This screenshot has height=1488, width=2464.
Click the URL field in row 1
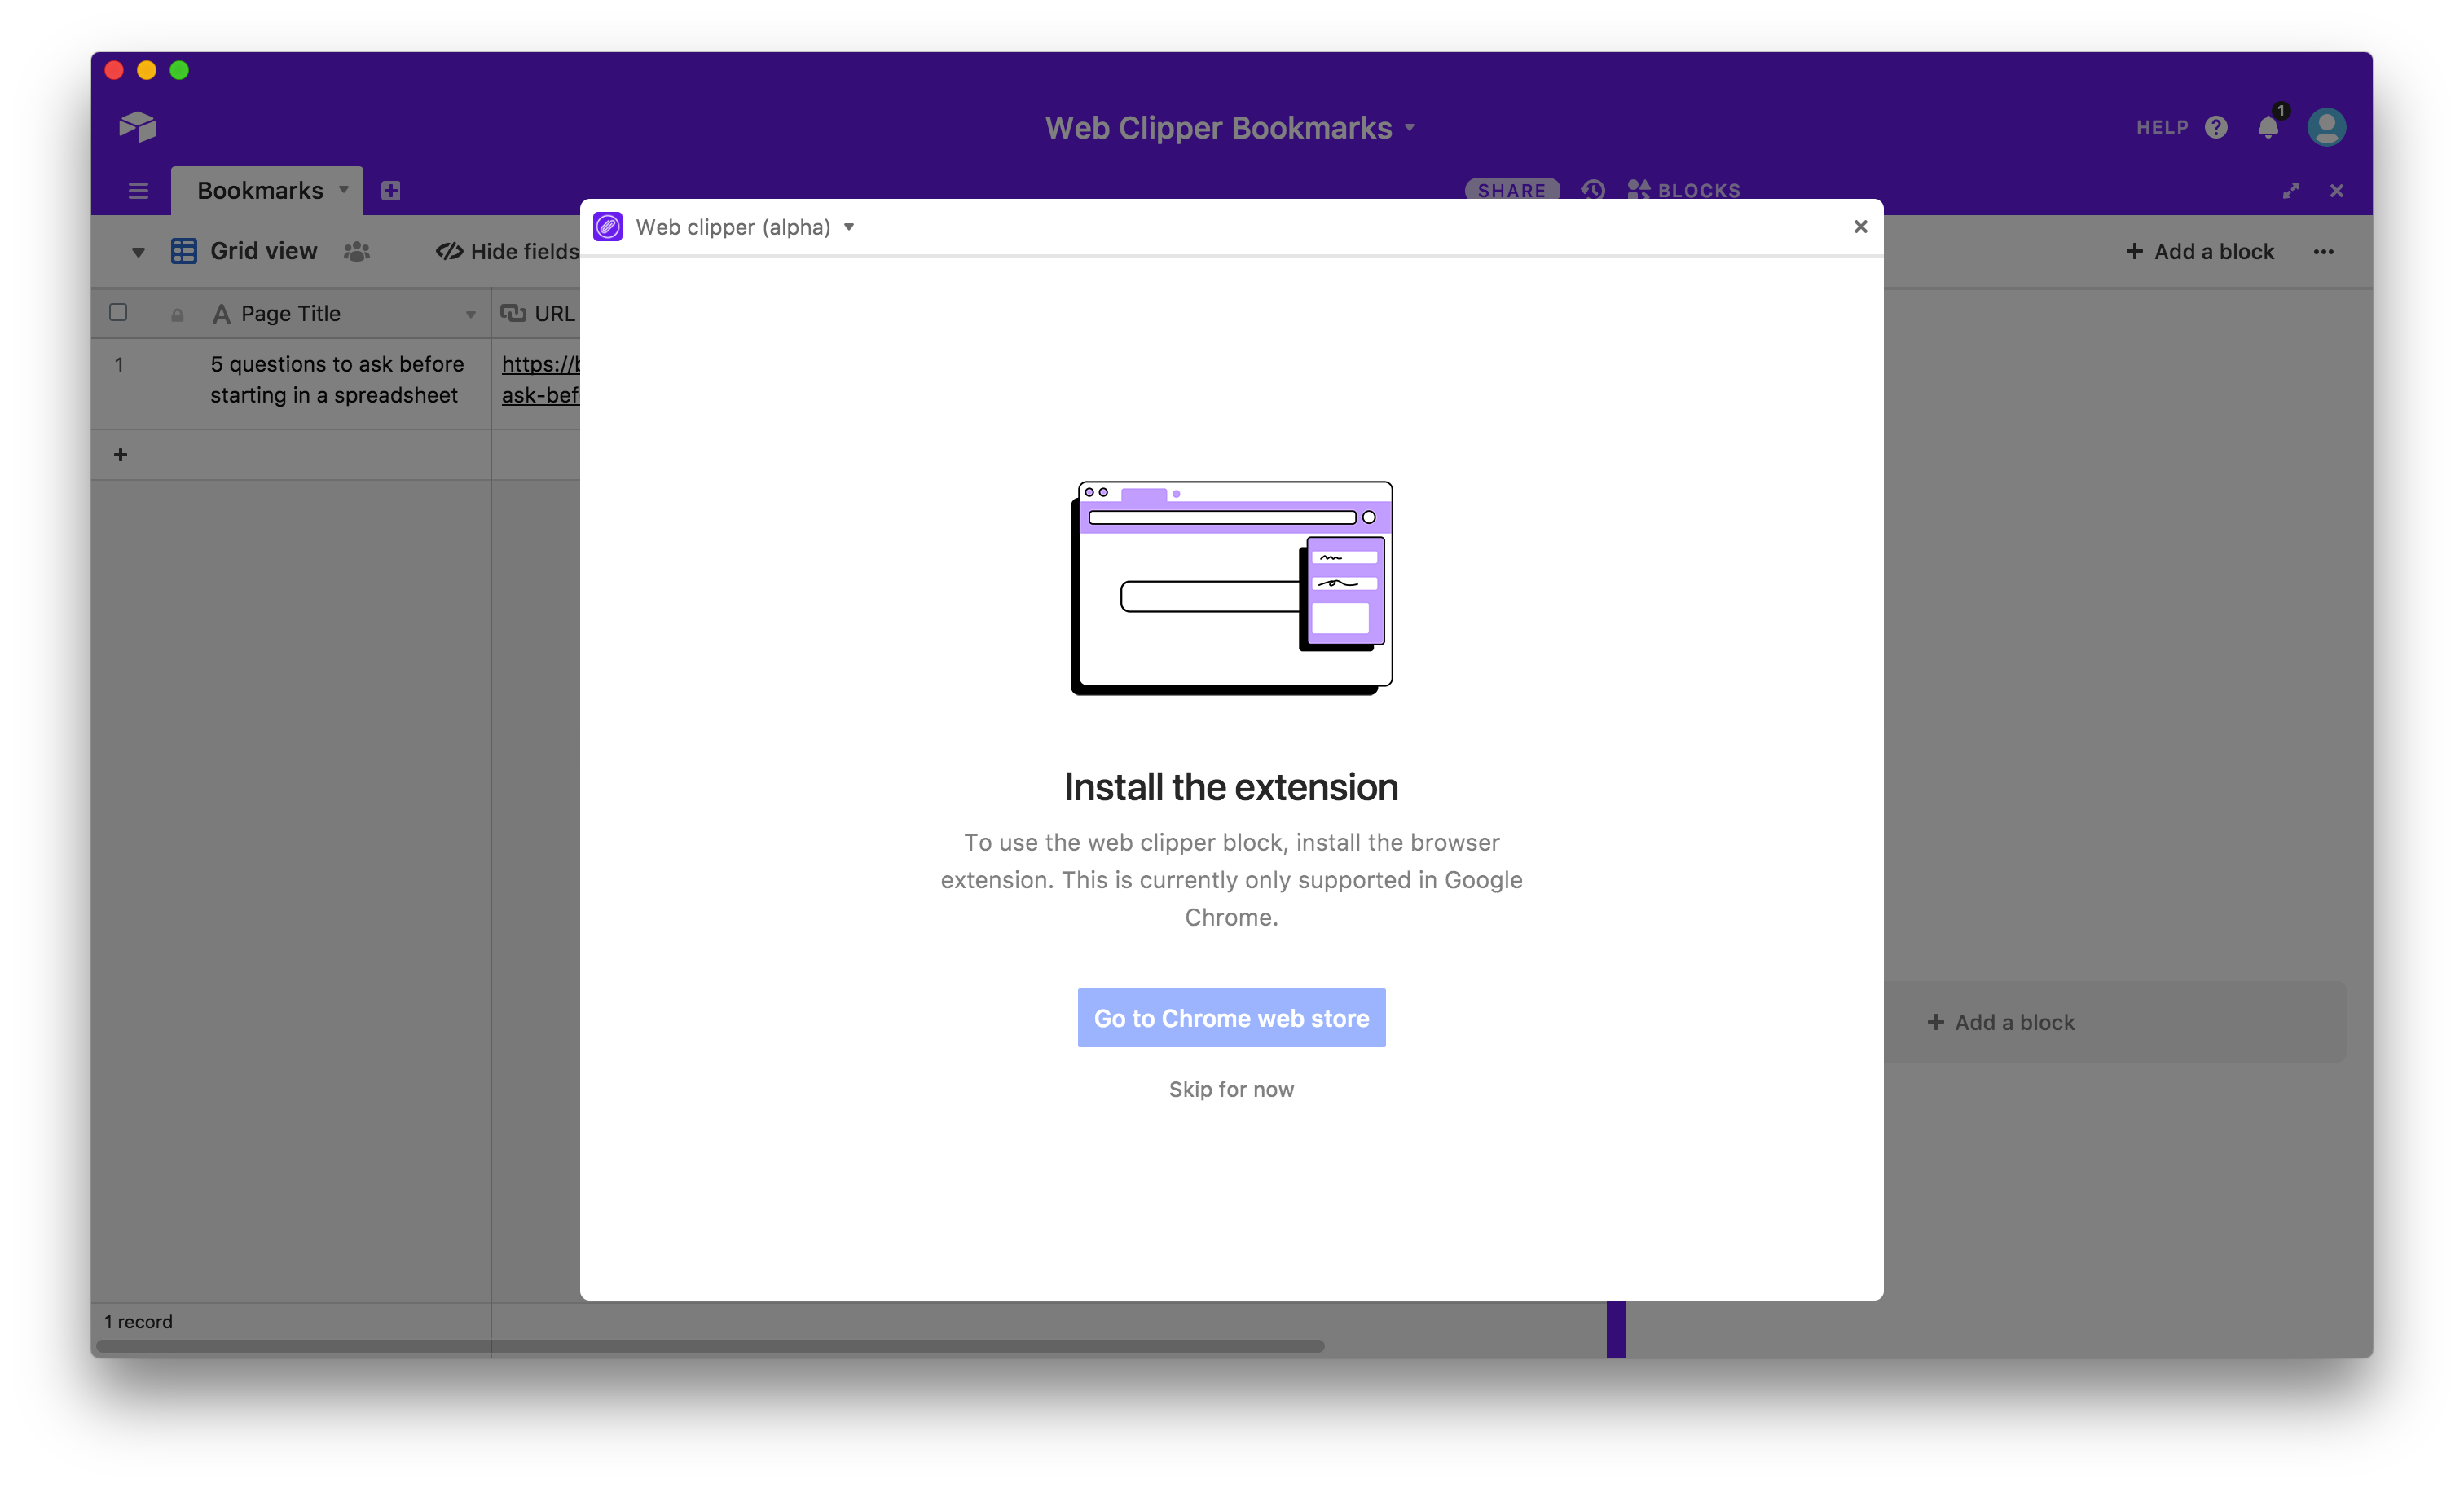click(x=542, y=376)
